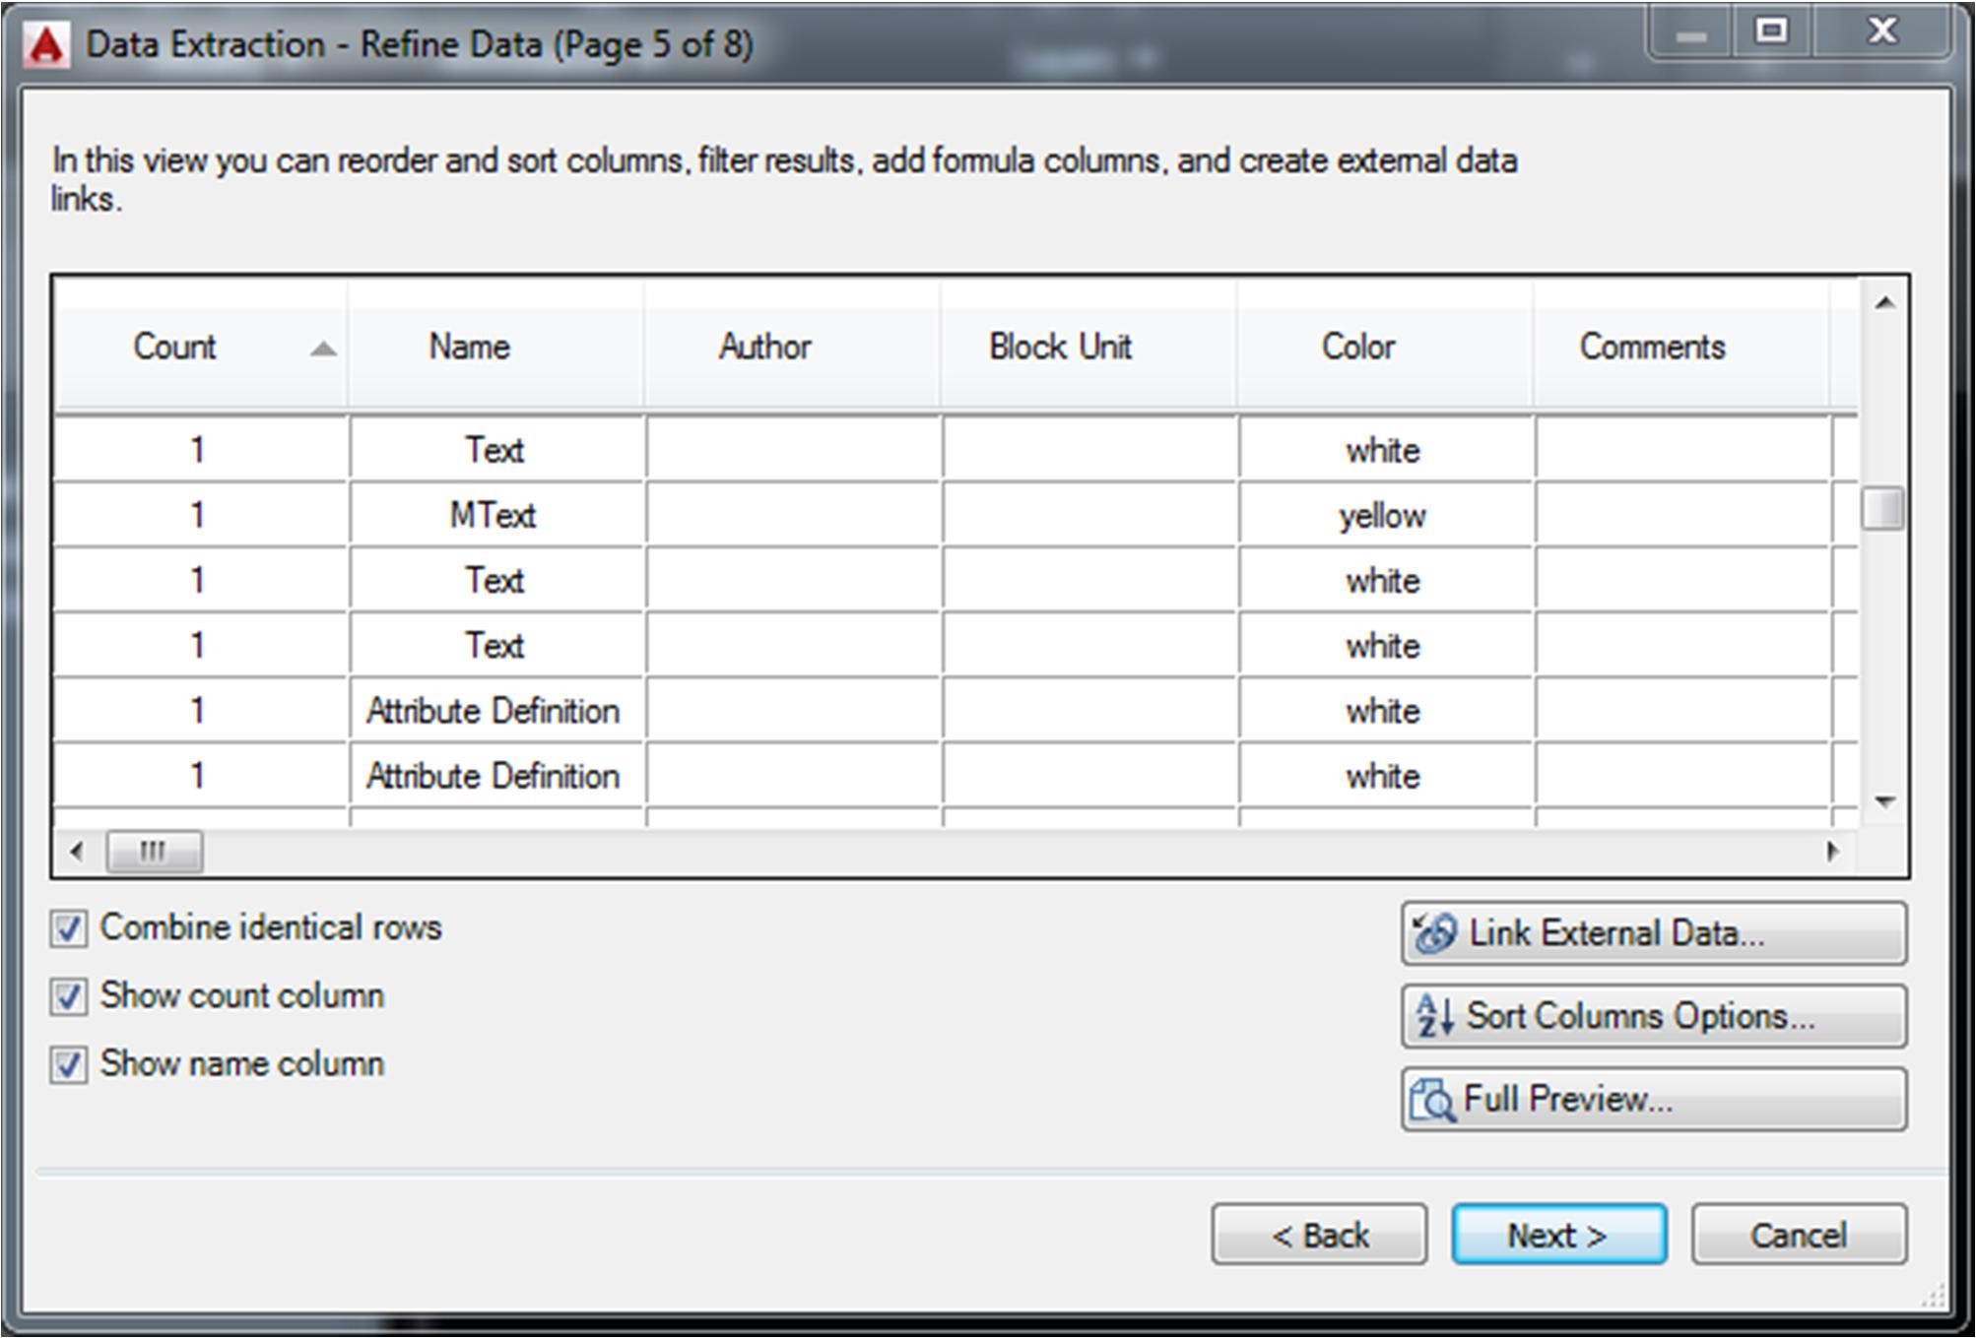Click the horizontal scroll left arrow
Viewport: 1976px width, 1338px height.
coord(77,851)
